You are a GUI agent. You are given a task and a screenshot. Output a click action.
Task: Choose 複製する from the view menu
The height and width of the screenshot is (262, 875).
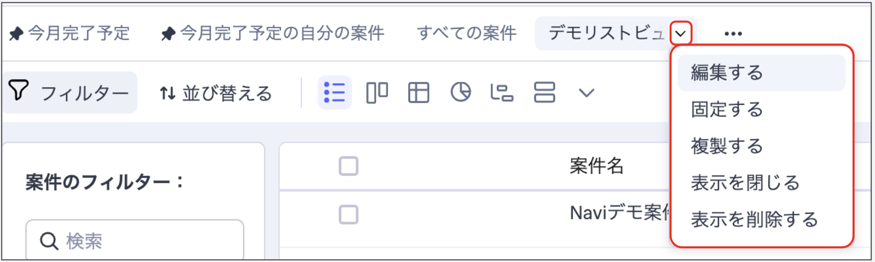(727, 146)
